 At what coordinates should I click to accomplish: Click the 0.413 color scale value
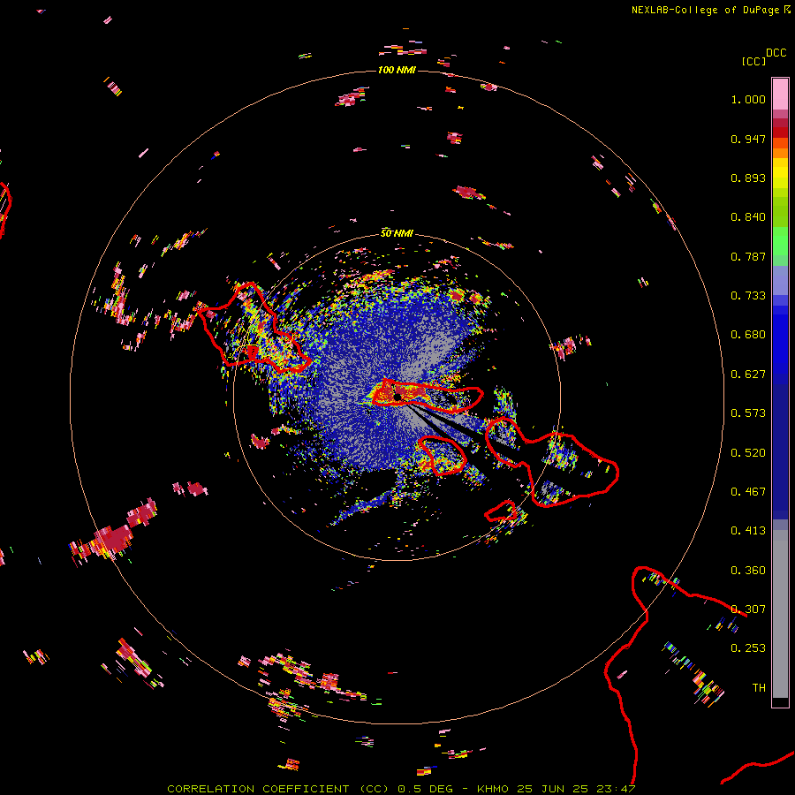[x=748, y=531]
